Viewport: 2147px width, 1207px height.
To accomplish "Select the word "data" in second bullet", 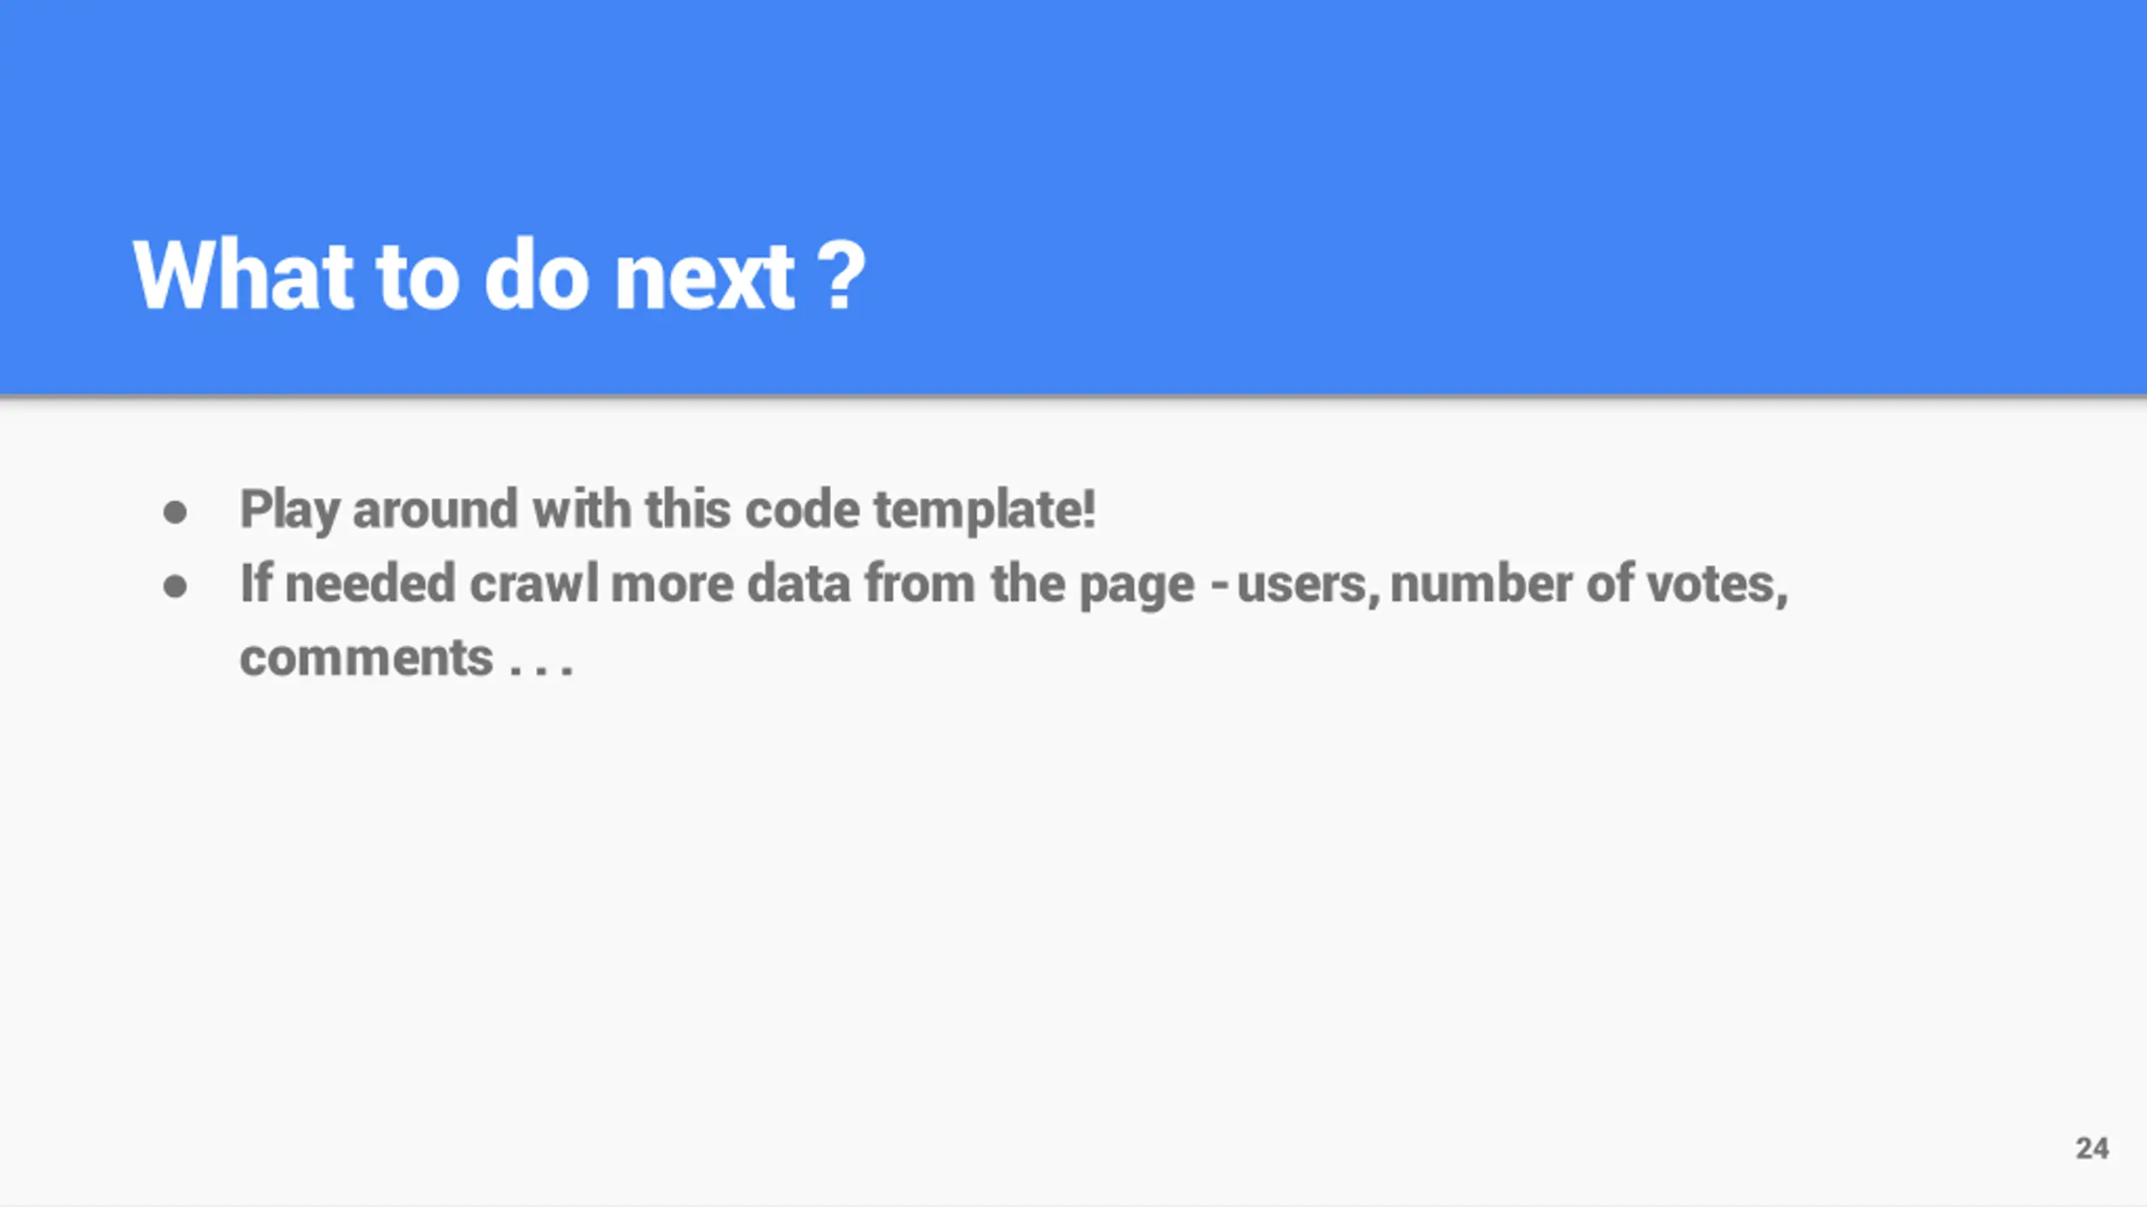I will pos(798,583).
